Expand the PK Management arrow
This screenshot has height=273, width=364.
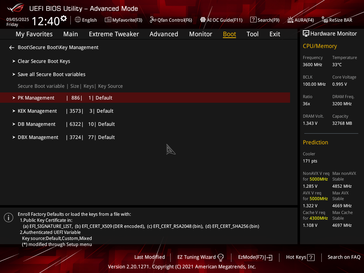14,98
